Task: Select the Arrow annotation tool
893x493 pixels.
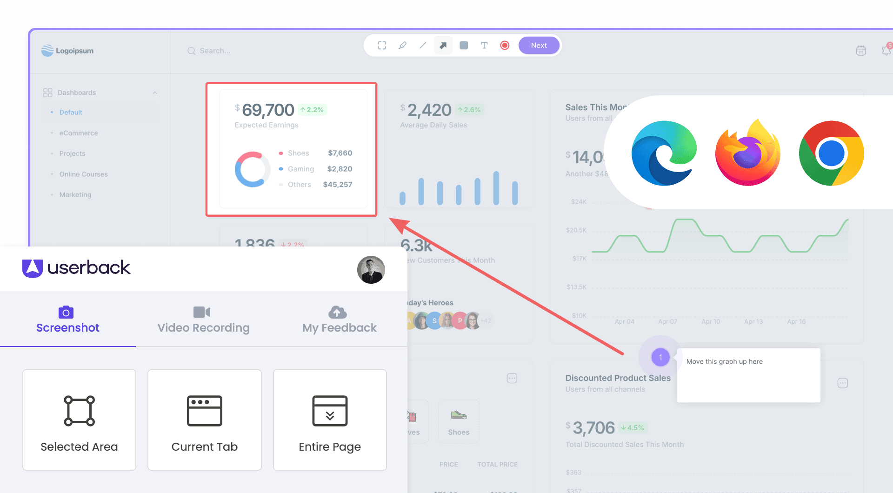Action: click(x=443, y=45)
